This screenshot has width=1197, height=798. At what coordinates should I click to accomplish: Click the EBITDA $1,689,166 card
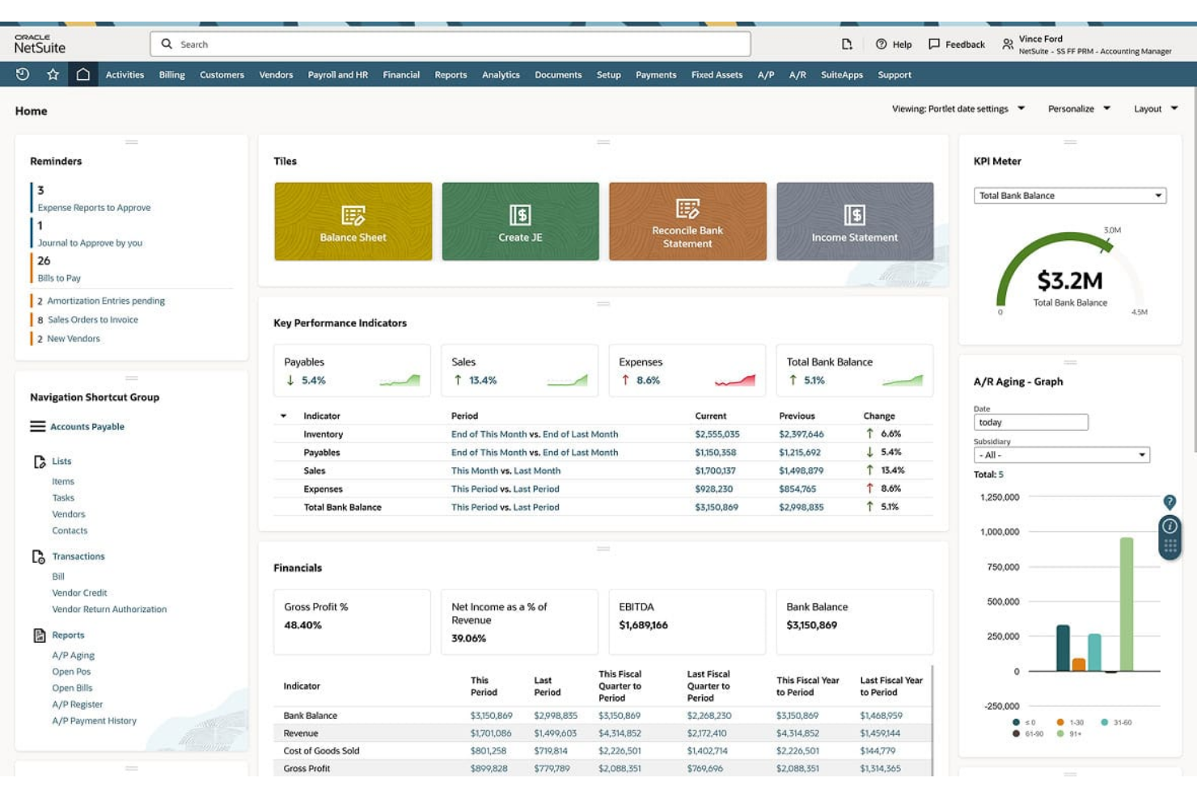[687, 622]
